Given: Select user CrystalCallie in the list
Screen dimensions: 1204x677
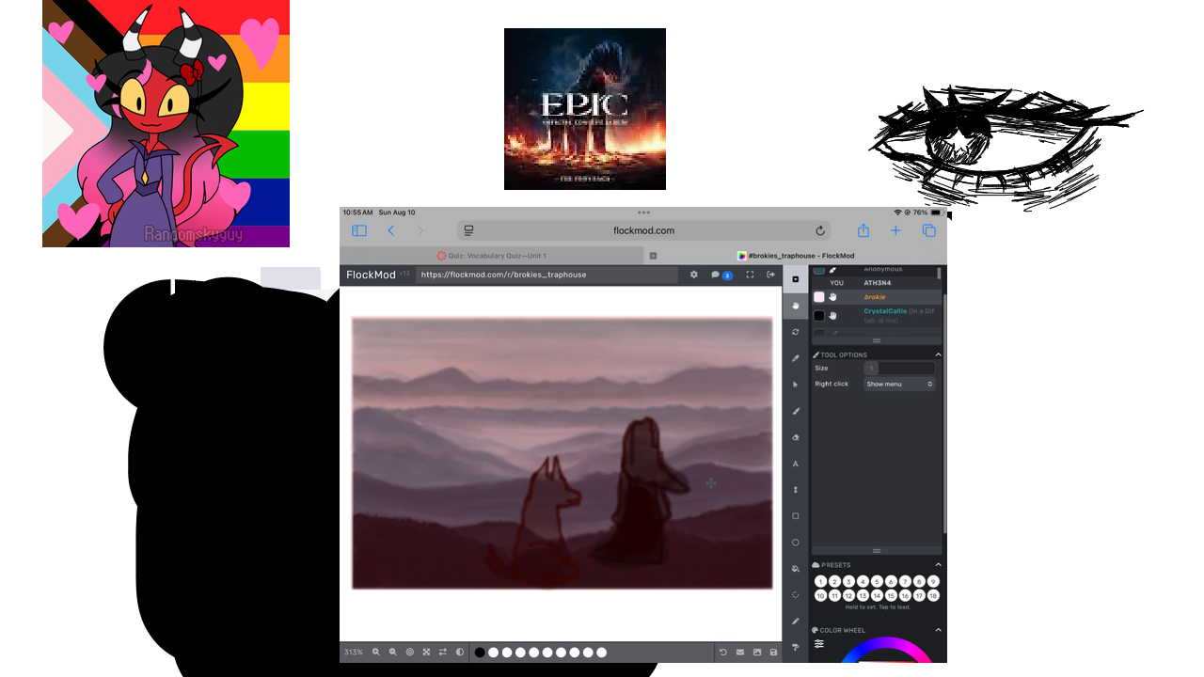Looking at the screenshot, I should point(875,315).
